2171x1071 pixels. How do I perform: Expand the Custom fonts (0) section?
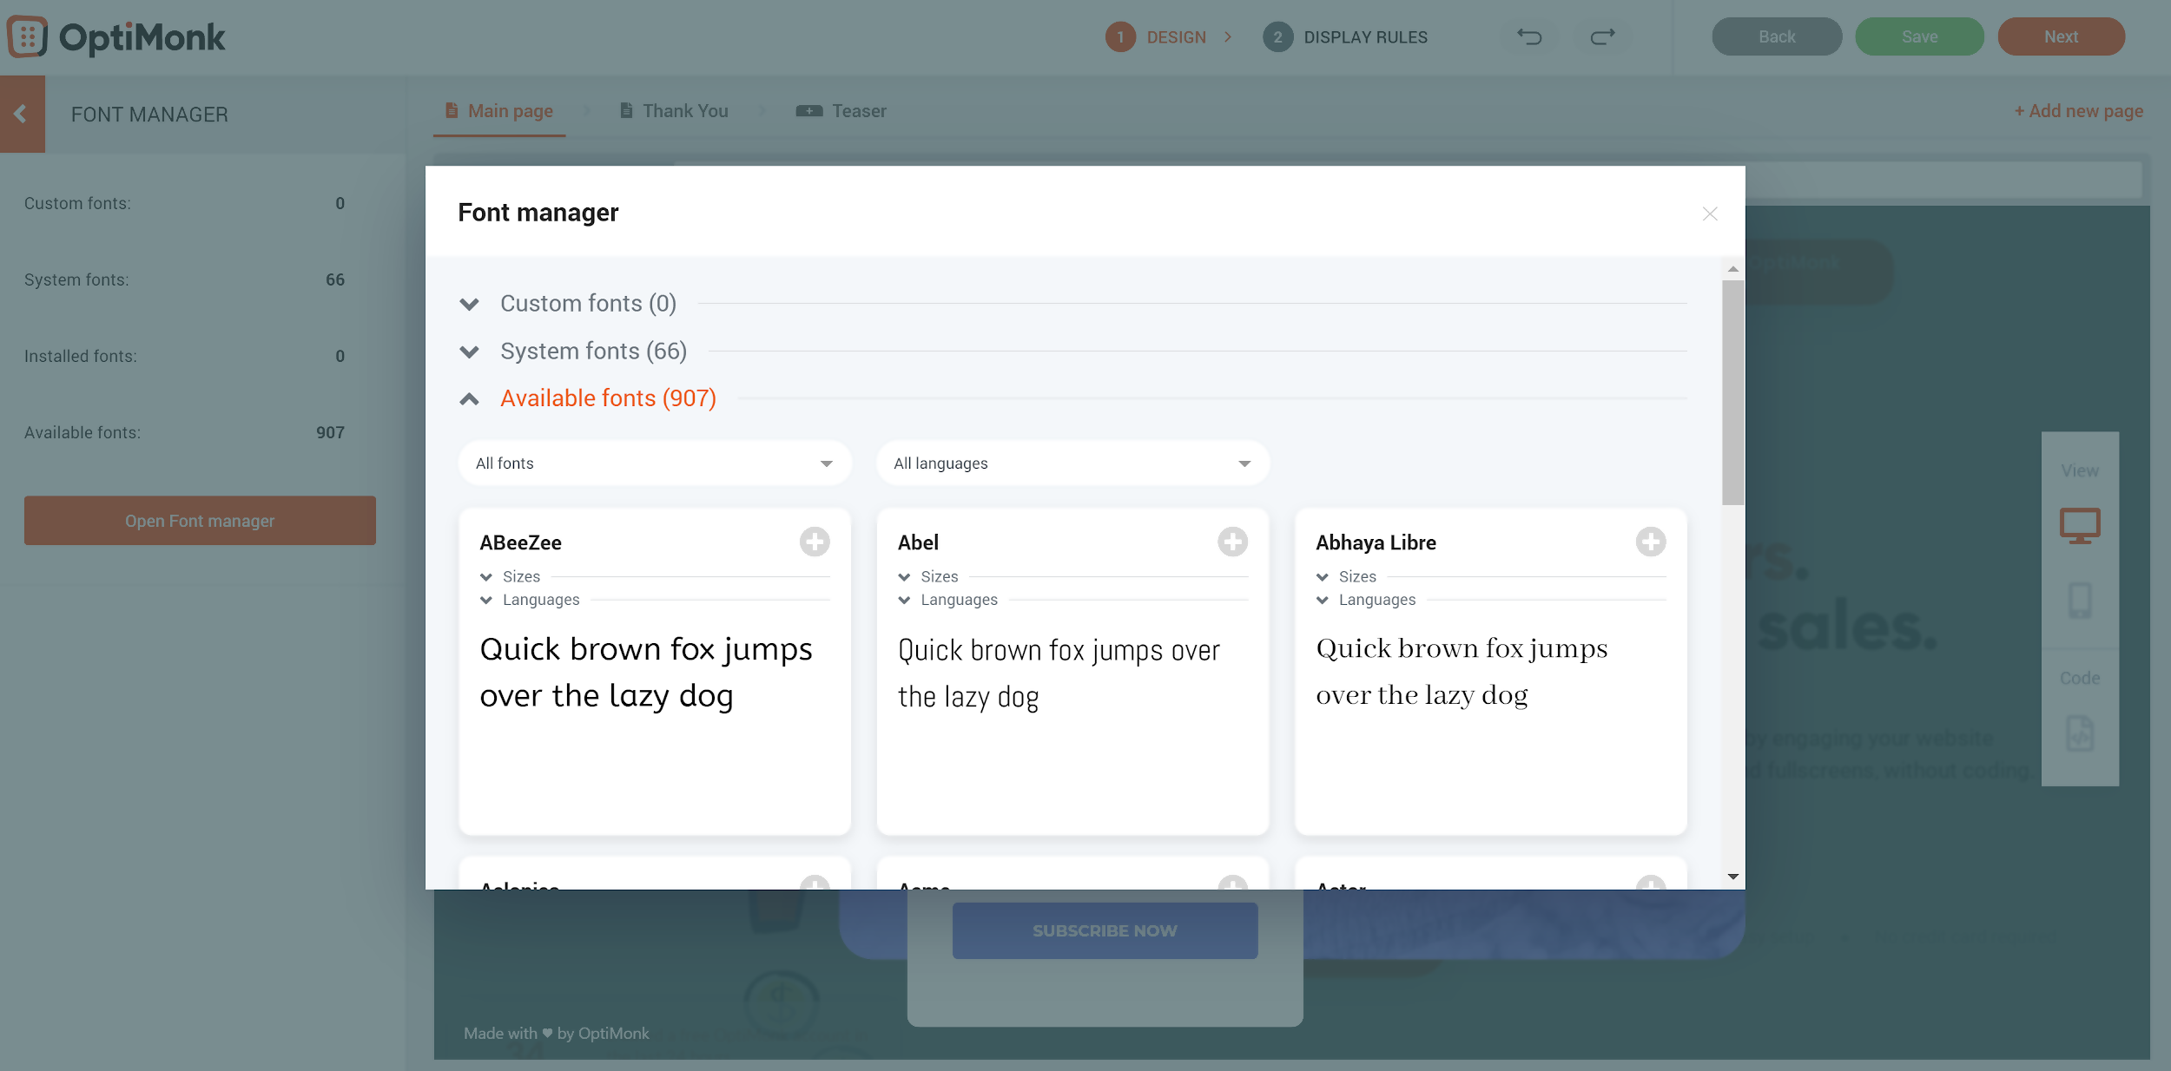tap(469, 304)
